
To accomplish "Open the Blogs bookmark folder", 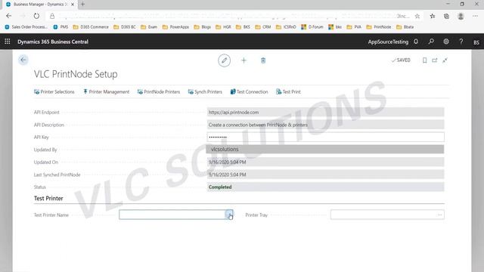I will (203, 27).
